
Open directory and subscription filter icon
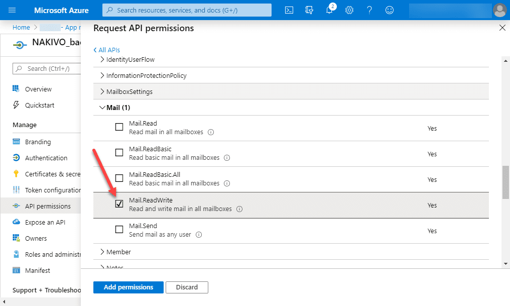pos(309,10)
